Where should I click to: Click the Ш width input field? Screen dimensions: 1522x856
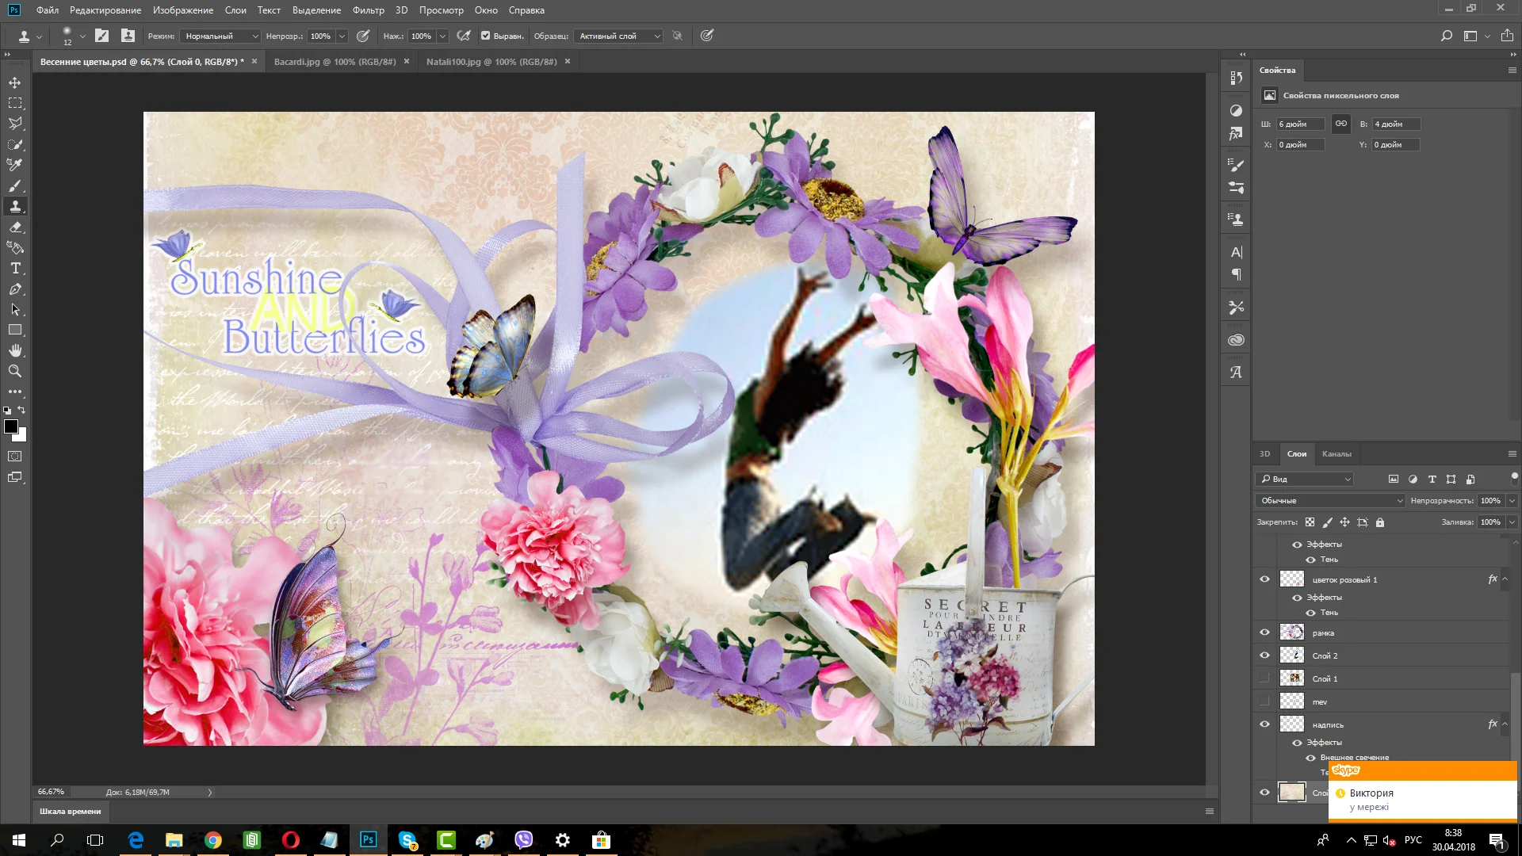coord(1300,124)
